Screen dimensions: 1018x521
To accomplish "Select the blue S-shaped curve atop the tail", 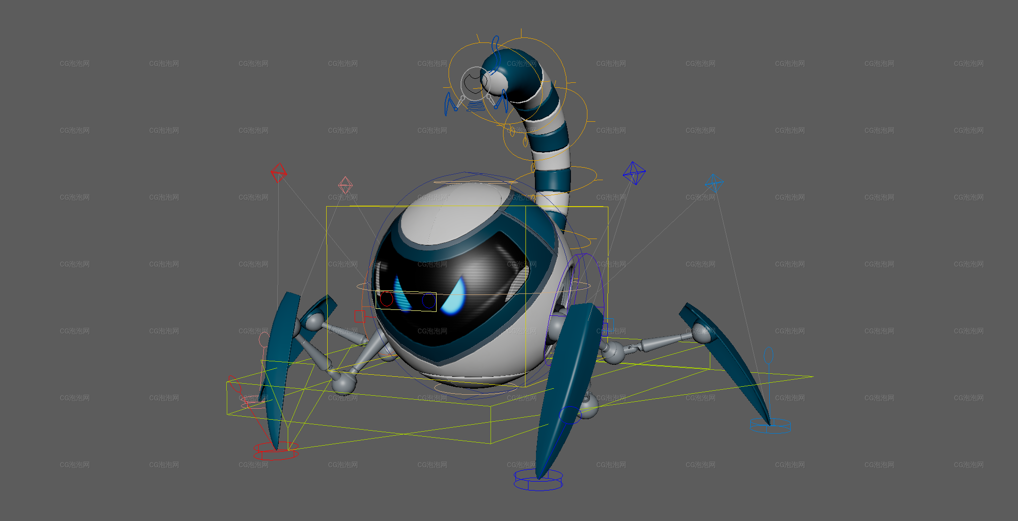I will (496, 55).
